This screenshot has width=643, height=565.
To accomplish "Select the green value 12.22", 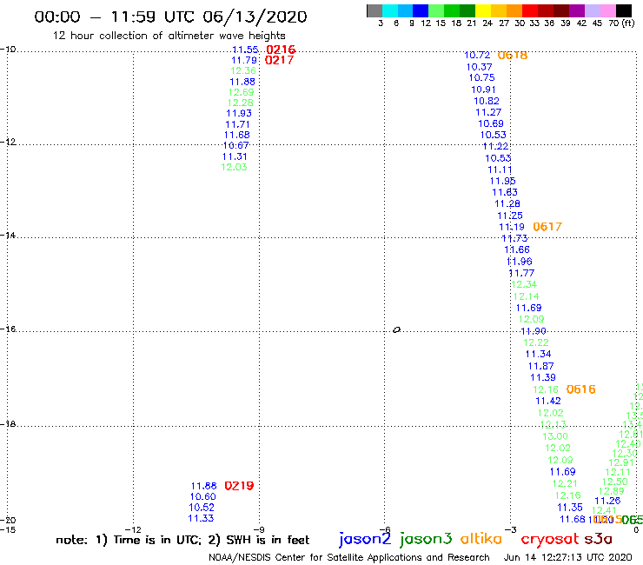I will coord(535,342).
